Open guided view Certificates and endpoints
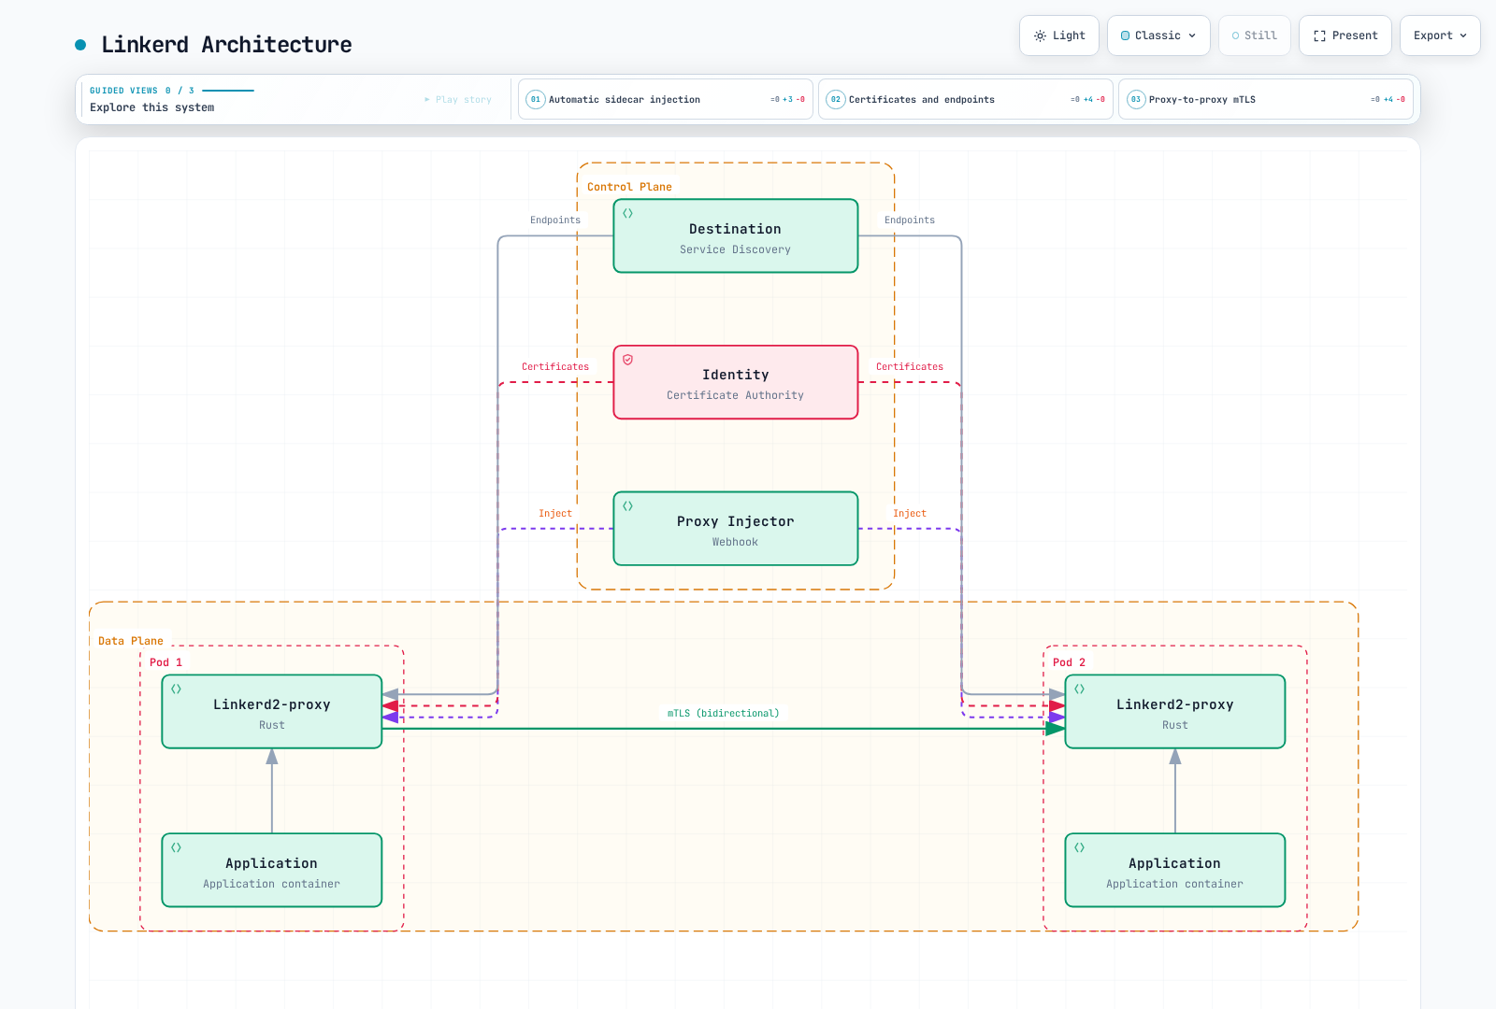 click(x=966, y=99)
